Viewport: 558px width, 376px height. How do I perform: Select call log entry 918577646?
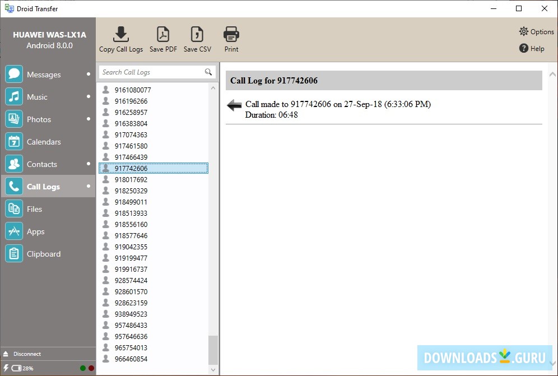coord(154,236)
